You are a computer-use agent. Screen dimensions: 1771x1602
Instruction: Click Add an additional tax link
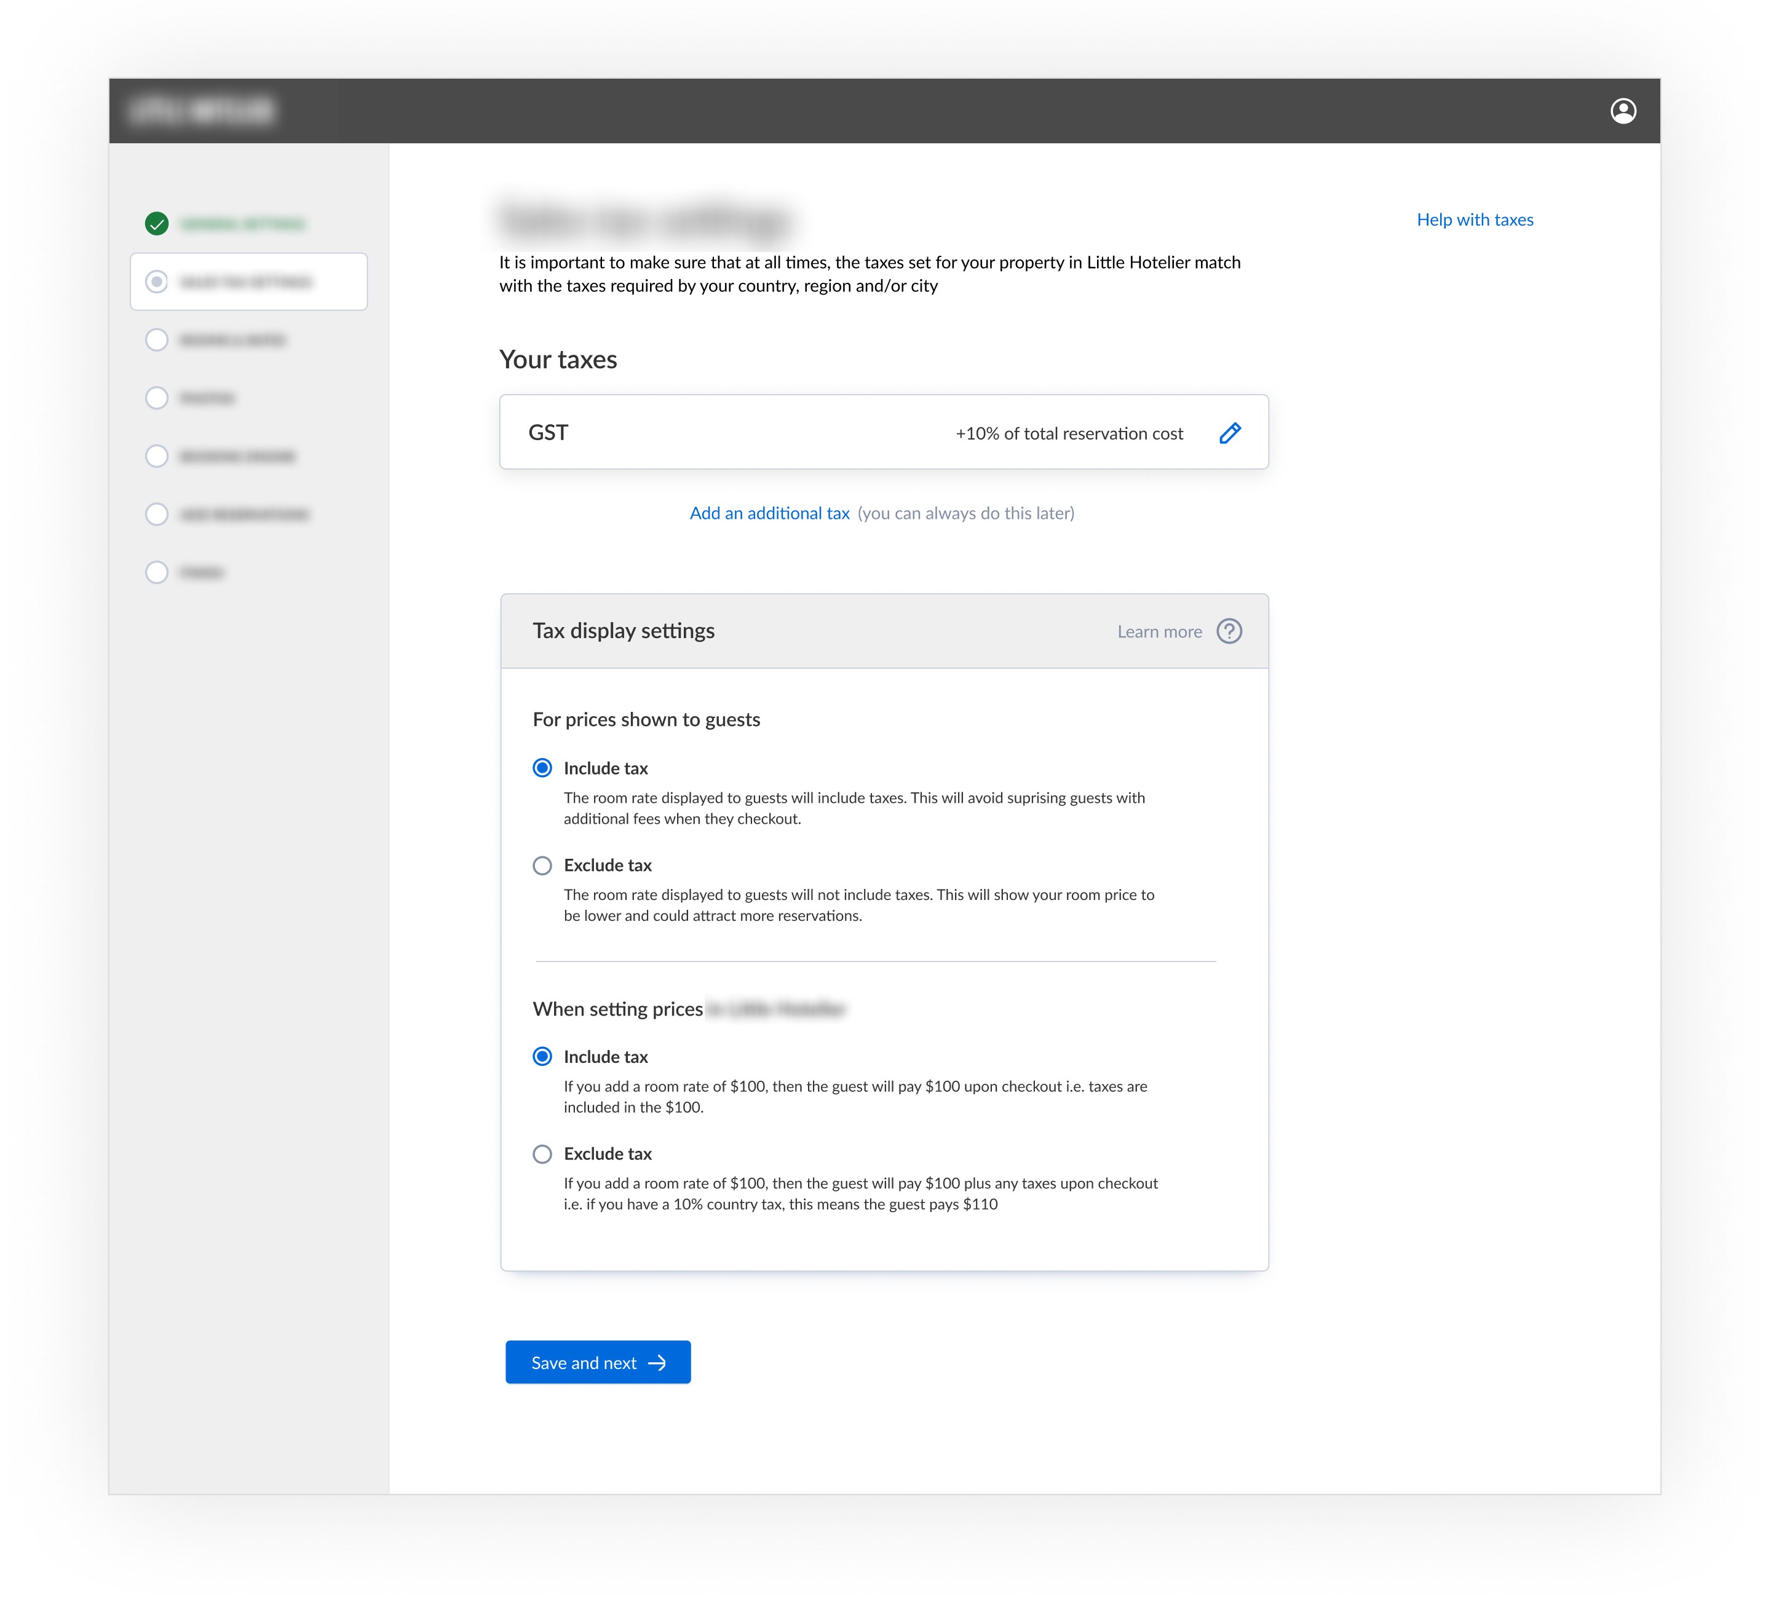769,513
